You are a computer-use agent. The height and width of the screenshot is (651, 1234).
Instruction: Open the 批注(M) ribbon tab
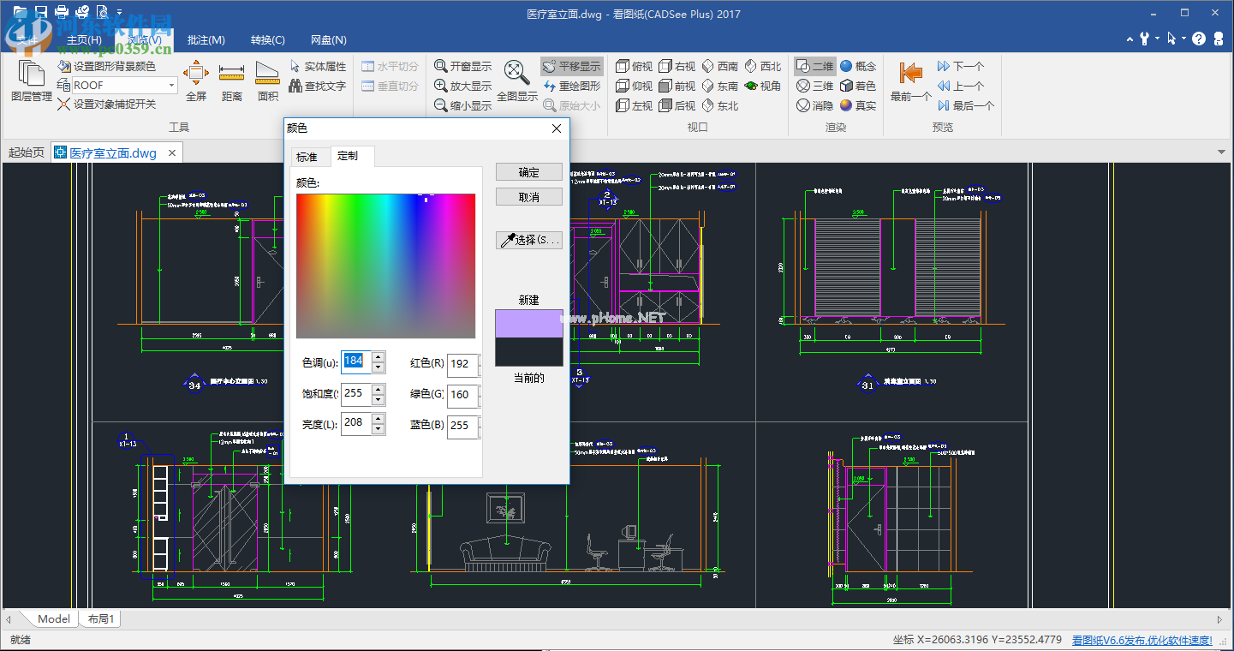click(206, 39)
